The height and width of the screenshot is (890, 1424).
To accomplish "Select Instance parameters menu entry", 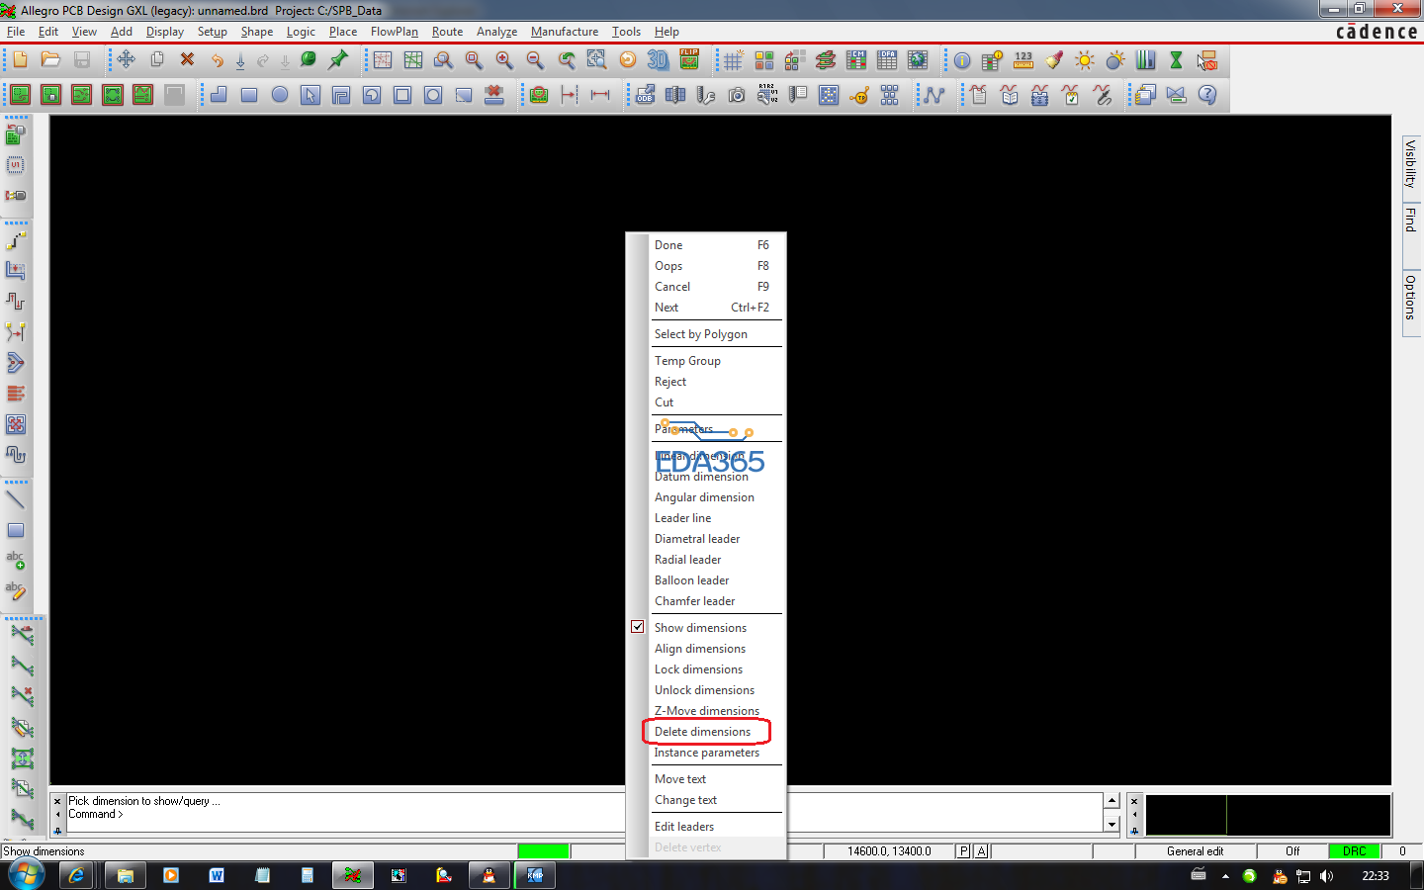I will click(x=706, y=753).
